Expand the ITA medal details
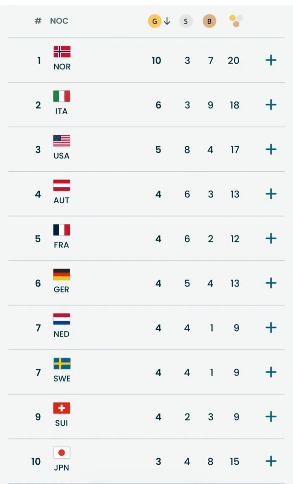The width and height of the screenshot is (293, 484). [x=271, y=105]
